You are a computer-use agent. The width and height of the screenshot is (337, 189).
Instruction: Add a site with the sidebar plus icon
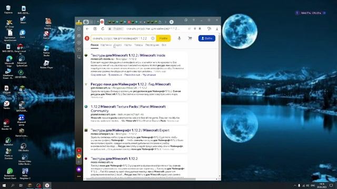(79, 162)
